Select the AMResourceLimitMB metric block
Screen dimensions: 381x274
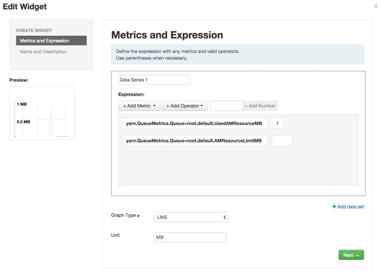click(x=195, y=141)
